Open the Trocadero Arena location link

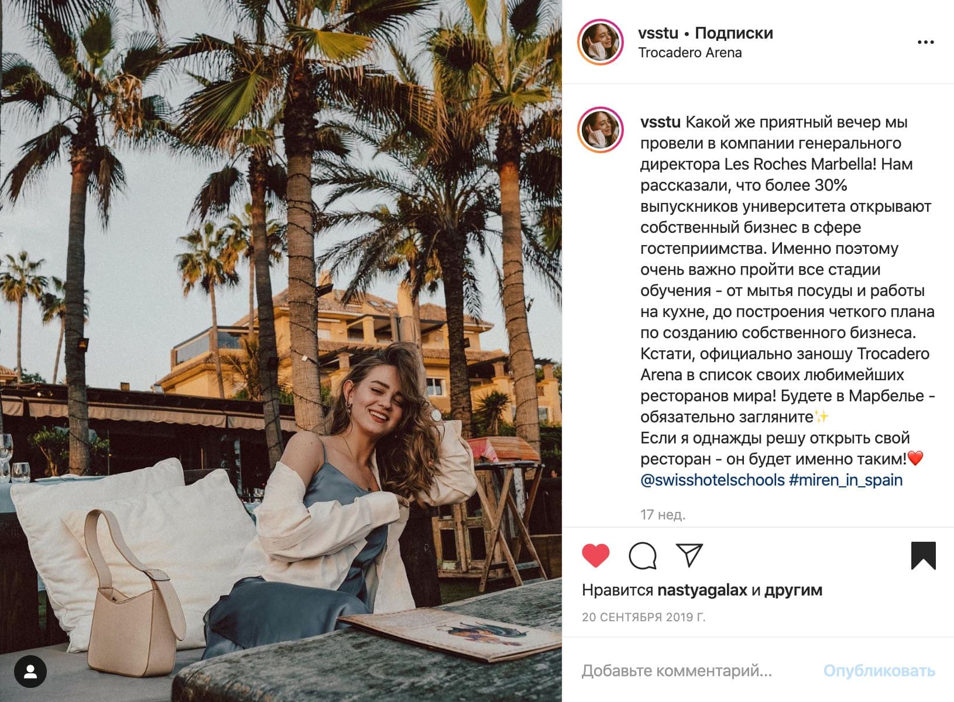[690, 53]
